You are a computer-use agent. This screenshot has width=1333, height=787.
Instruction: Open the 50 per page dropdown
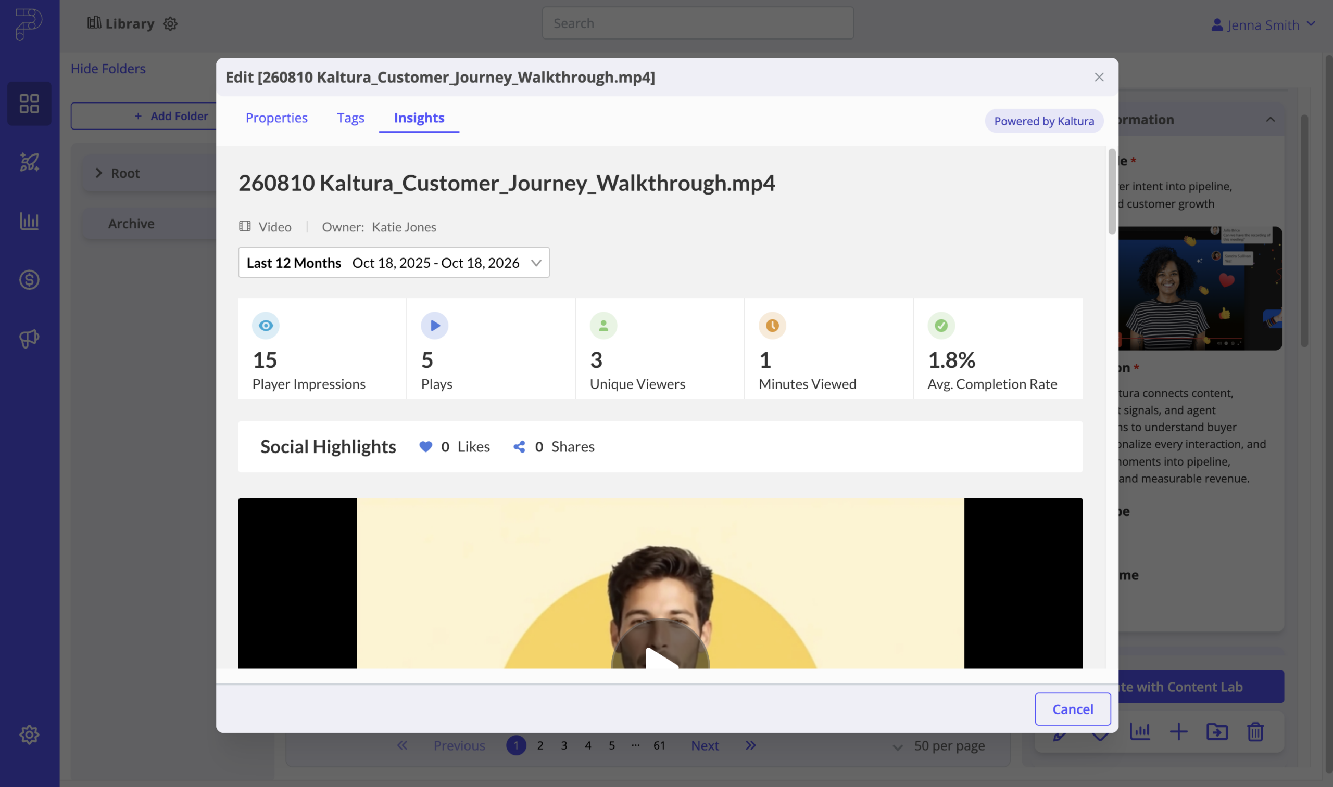coord(939,745)
